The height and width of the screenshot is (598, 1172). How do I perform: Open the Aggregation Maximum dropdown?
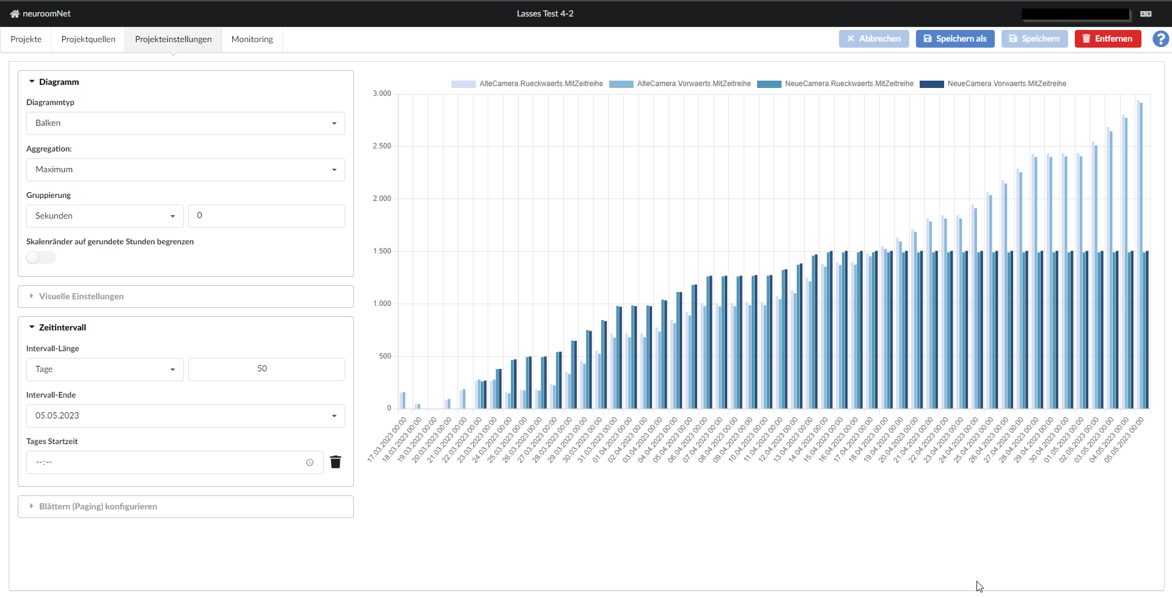coord(186,170)
